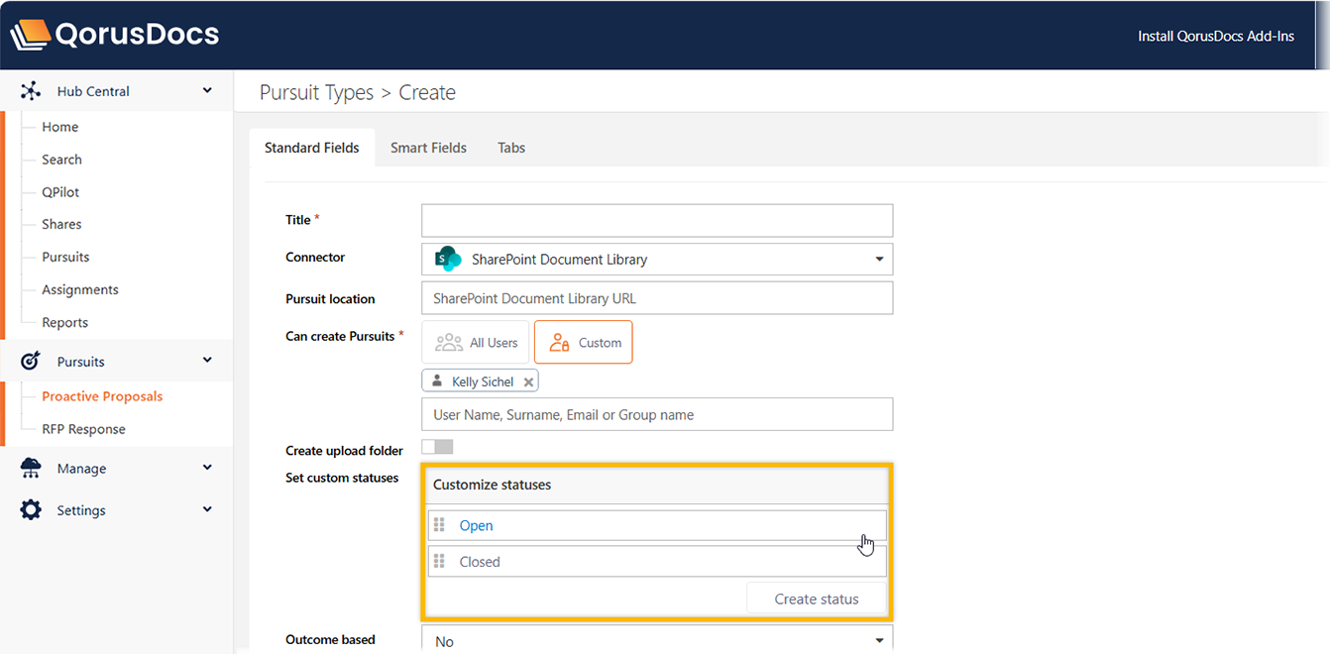Click the Hub Central network icon

pyautogui.click(x=31, y=91)
